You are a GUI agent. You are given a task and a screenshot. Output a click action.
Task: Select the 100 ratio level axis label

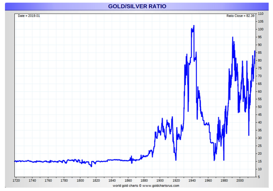point(261,29)
